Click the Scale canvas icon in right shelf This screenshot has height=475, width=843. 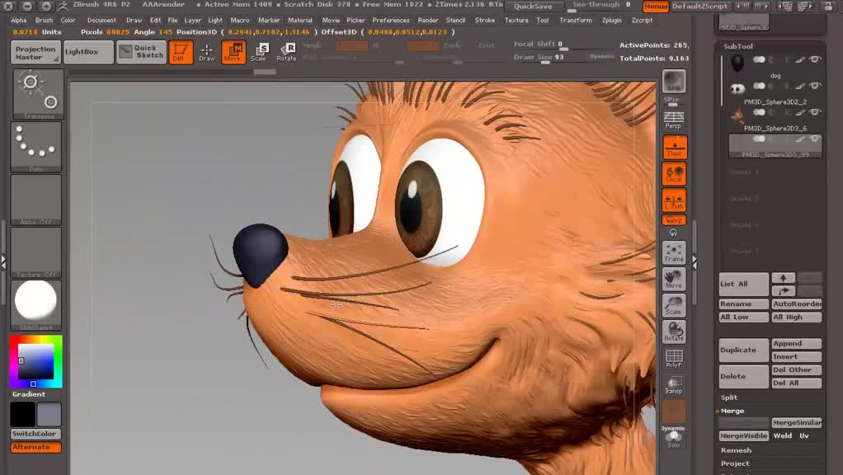pos(674,305)
